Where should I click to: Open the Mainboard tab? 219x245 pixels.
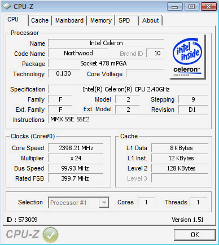pos(69,20)
